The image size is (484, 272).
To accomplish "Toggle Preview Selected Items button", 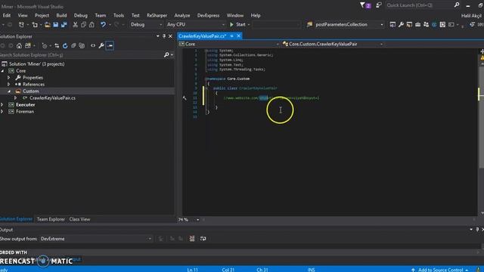I will coord(110,45).
